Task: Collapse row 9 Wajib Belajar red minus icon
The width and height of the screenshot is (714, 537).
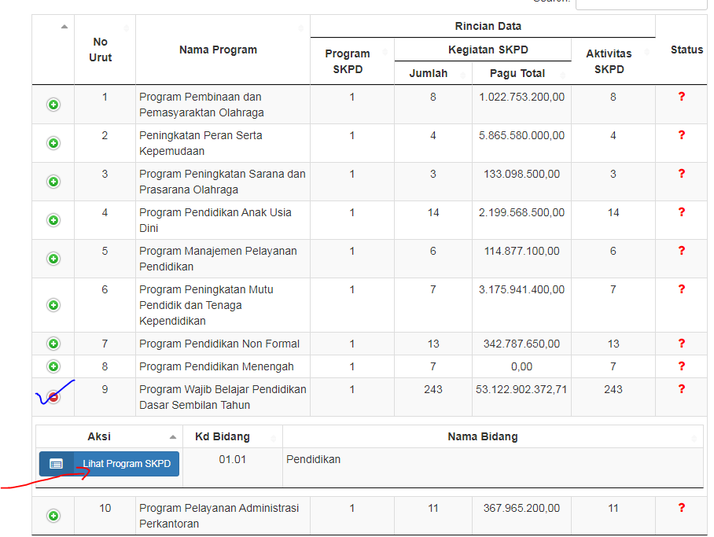Action: point(53,397)
